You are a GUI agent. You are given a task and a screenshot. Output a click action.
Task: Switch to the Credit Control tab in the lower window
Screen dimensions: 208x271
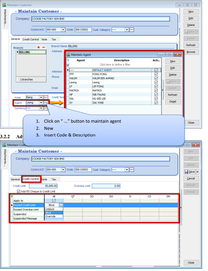coord(30,179)
